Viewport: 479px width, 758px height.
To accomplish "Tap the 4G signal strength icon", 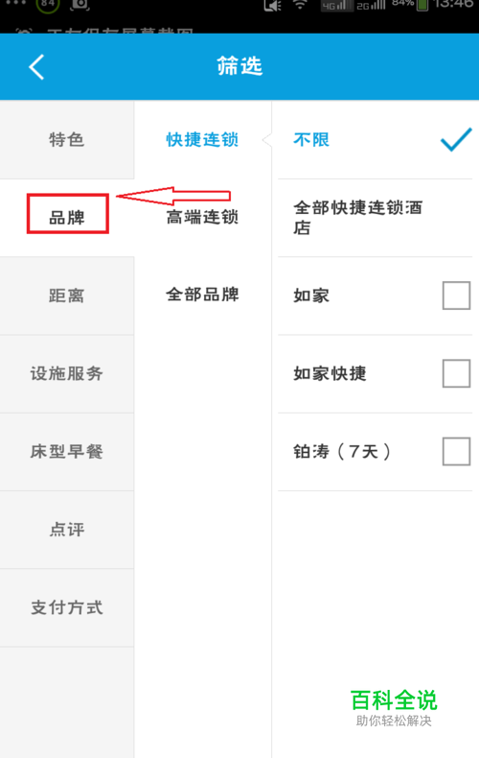I will click(x=336, y=6).
